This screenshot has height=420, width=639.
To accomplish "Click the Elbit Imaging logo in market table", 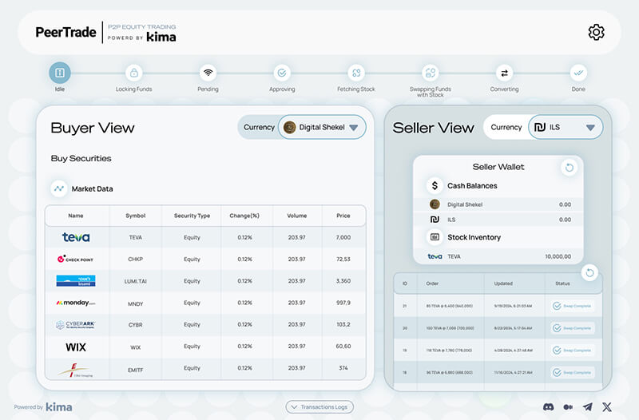I will [76, 370].
